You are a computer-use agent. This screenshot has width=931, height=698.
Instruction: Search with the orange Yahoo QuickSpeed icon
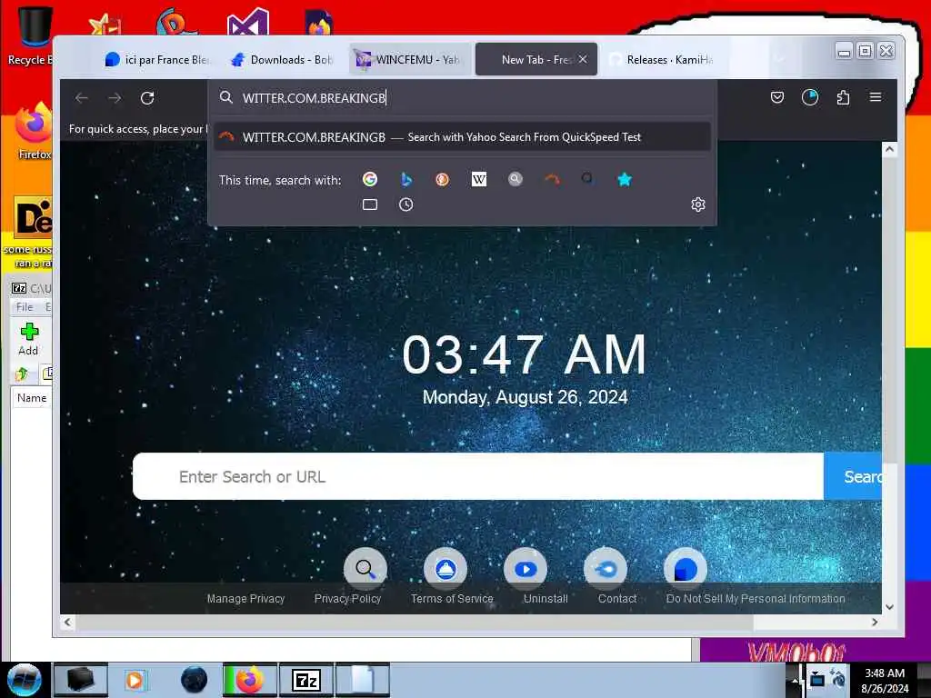[x=552, y=179]
